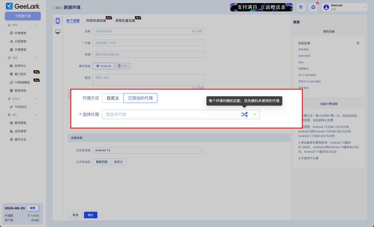The height and width of the screenshot is (227, 374).
Task: Select the mobile phone environment icon
Action: [57, 21]
